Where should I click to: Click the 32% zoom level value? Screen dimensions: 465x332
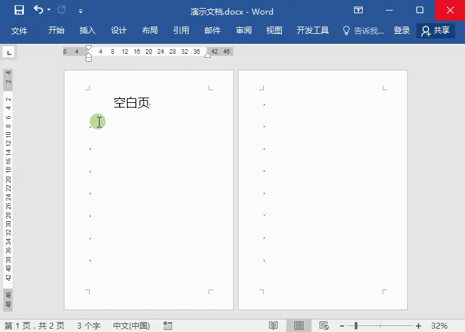tap(439, 326)
